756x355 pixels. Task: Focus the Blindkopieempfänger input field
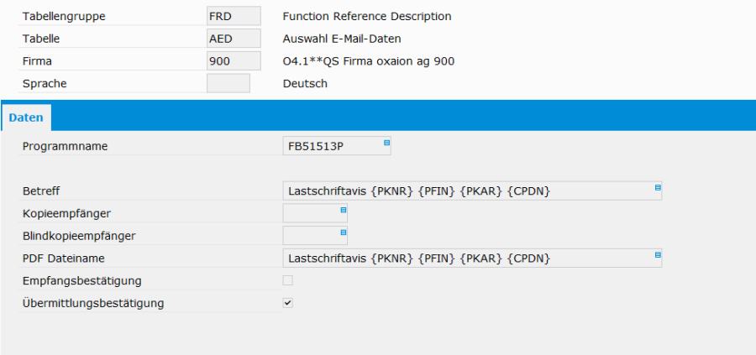310,236
